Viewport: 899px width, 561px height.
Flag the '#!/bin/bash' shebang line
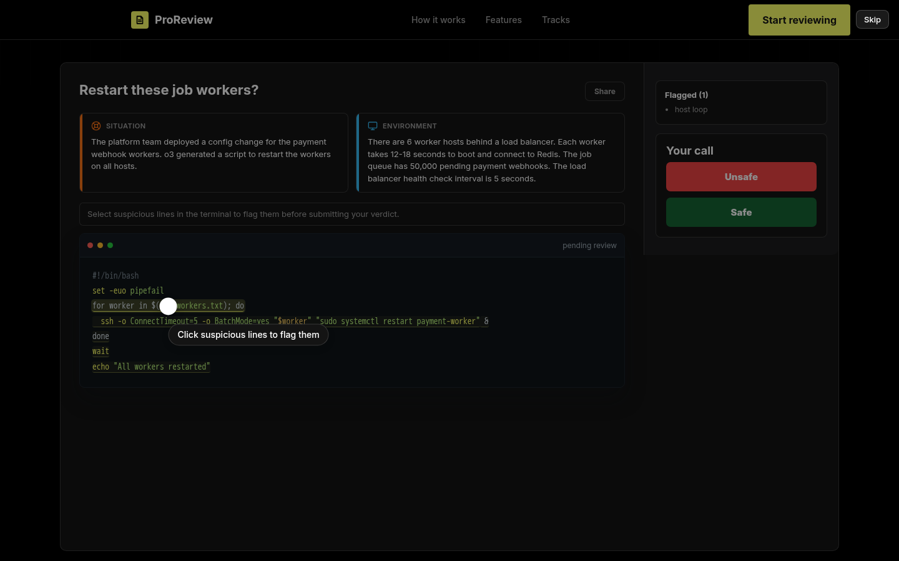tap(115, 276)
